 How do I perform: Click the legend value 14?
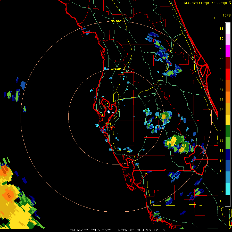coord(221,161)
